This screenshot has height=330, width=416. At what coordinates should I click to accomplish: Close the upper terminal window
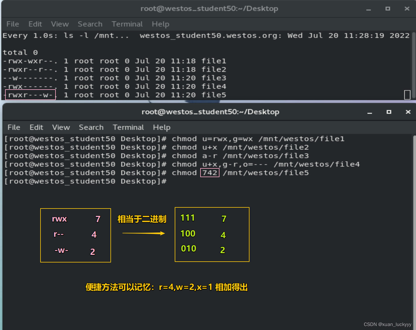pyautogui.click(x=407, y=9)
